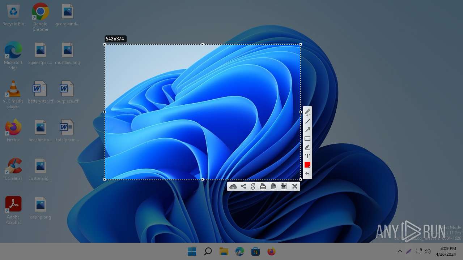Click the left-middle selection handle
This screenshot has height=260, width=463.
tap(105, 112)
